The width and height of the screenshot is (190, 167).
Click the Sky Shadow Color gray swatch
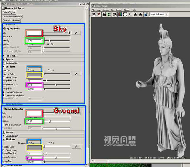pyautogui.click(x=35, y=75)
